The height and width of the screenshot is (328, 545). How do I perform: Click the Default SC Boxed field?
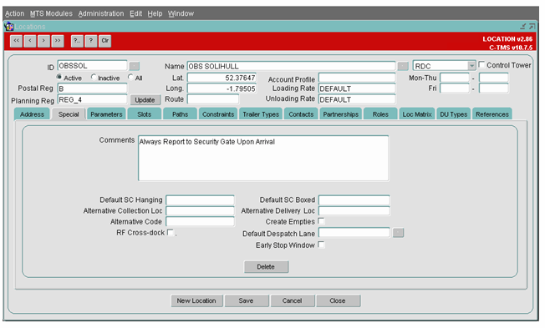[354, 200]
